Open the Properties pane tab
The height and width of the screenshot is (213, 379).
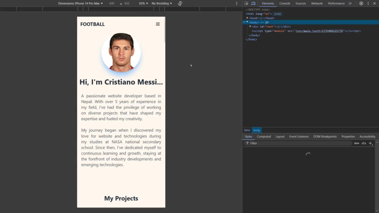click(x=348, y=137)
